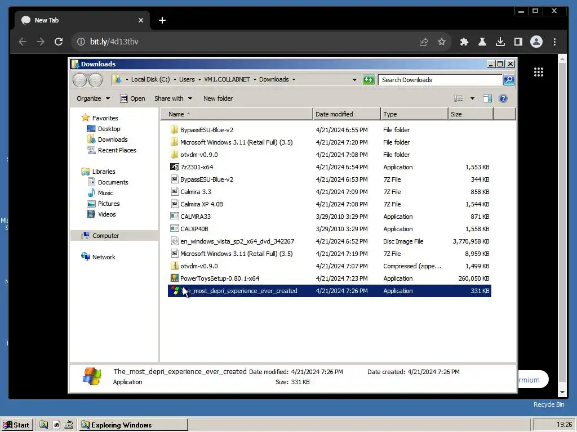Click the first quick launch icon beside Start
This screenshot has width=577, height=432.
point(43,425)
